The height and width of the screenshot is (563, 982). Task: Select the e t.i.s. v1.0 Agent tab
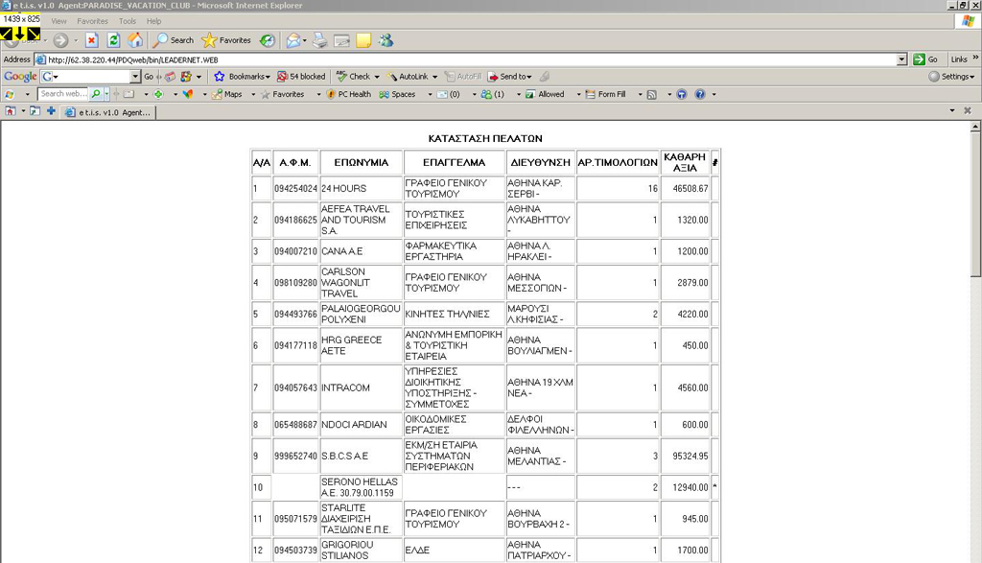[x=107, y=113]
